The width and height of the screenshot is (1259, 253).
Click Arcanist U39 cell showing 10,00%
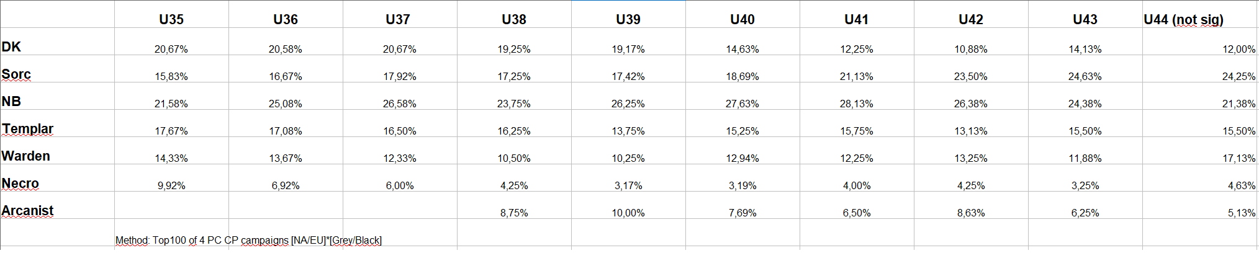[628, 205]
